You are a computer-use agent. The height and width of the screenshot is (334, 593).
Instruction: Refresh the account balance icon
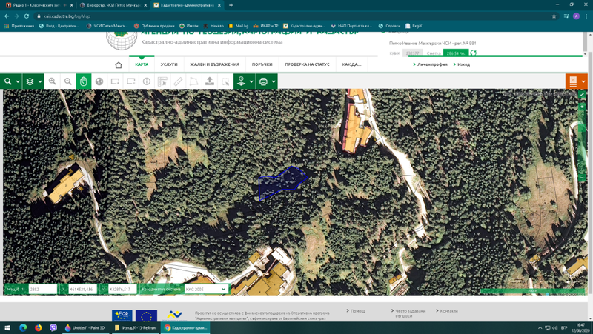click(x=473, y=53)
